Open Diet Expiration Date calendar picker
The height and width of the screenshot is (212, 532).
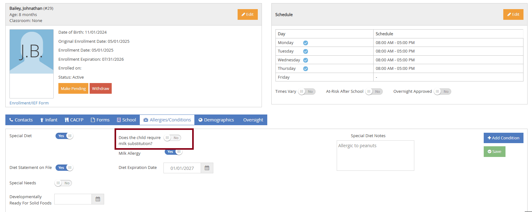point(207,168)
